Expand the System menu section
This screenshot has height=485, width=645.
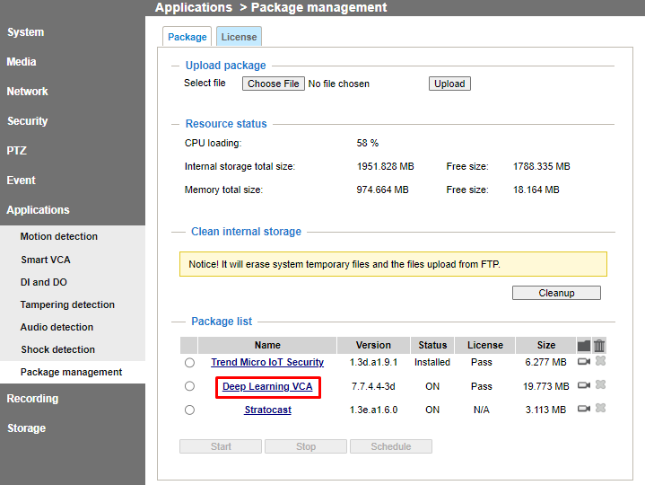click(x=26, y=32)
